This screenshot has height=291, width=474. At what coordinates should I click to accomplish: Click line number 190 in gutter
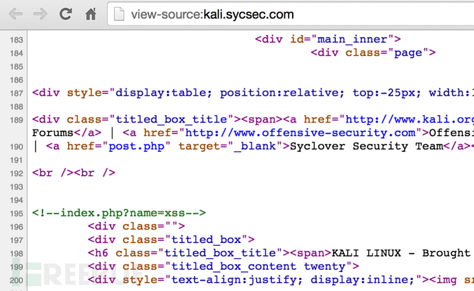(16, 147)
